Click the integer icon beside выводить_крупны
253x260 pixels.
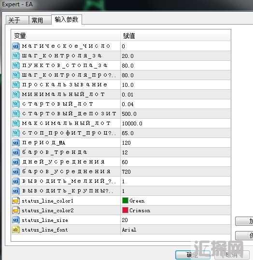[16, 191]
